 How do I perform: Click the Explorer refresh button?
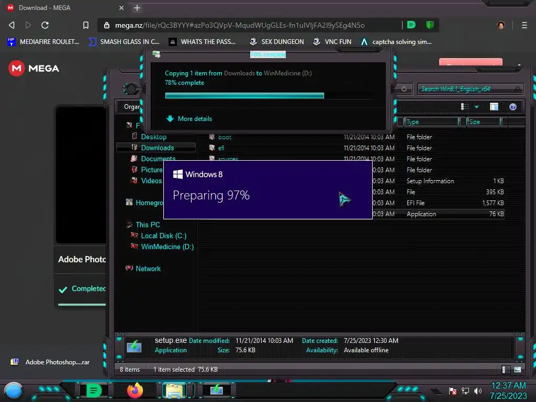404,89
